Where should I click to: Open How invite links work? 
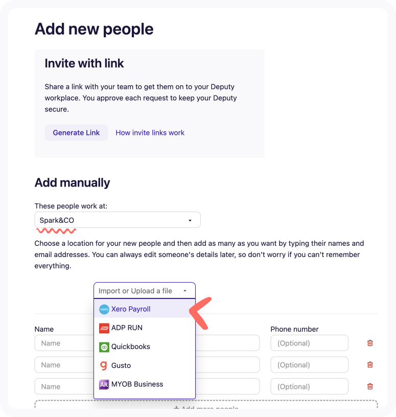point(150,133)
